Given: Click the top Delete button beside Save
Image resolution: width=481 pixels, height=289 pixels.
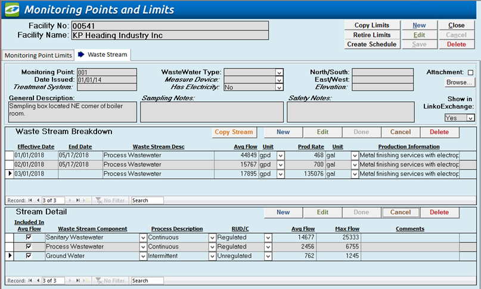Looking at the screenshot, I should click(x=457, y=44).
